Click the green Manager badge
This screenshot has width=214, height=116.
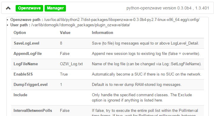click(x=55, y=8)
